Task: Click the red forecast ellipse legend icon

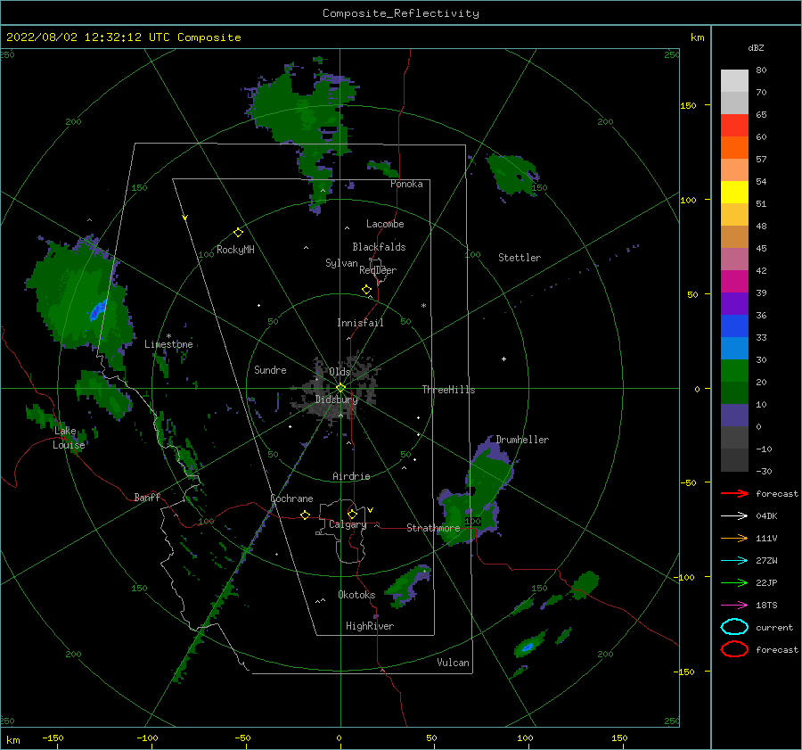Action: point(734,649)
